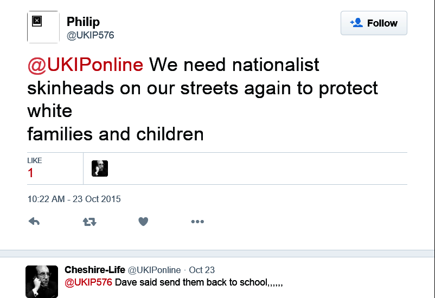Image resolution: width=435 pixels, height=298 pixels.
Task: Open the red @UKIPonline mention in the main tweet
Action: (x=85, y=65)
